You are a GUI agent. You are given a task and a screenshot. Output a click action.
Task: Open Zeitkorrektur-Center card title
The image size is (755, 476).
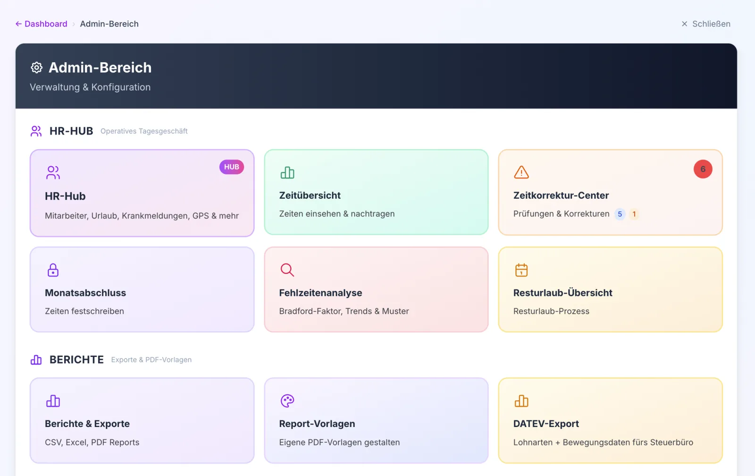(x=561, y=195)
